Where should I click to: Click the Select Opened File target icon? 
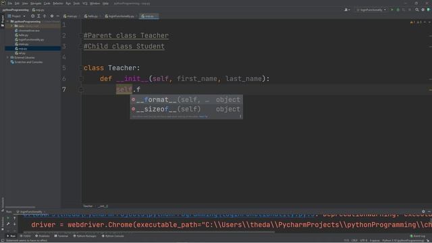[32, 16]
